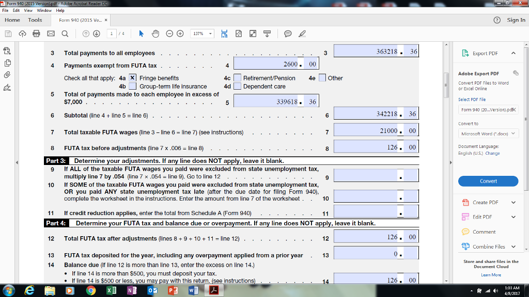Viewport: 529px width, 297px height.
Task: Go to next page arrow
Action: (x=97, y=34)
